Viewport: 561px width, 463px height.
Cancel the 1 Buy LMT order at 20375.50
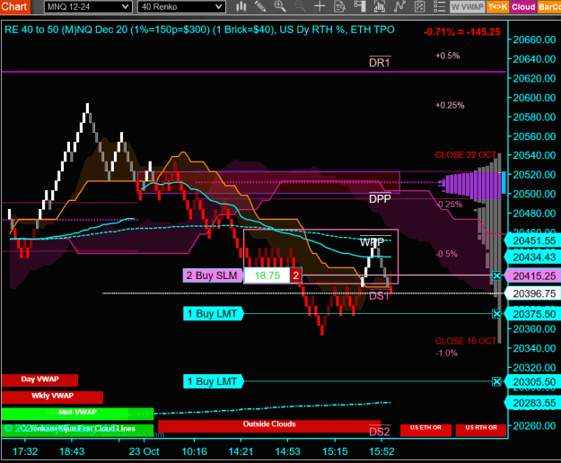coord(496,314)
